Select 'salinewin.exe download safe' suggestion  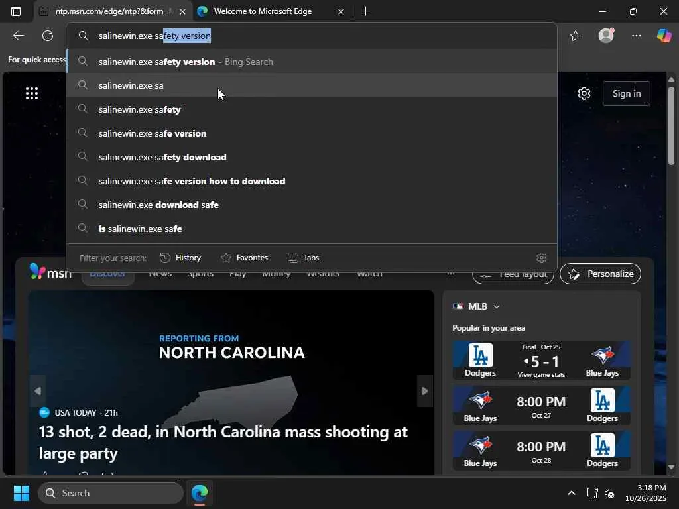[x=312, y=205]
